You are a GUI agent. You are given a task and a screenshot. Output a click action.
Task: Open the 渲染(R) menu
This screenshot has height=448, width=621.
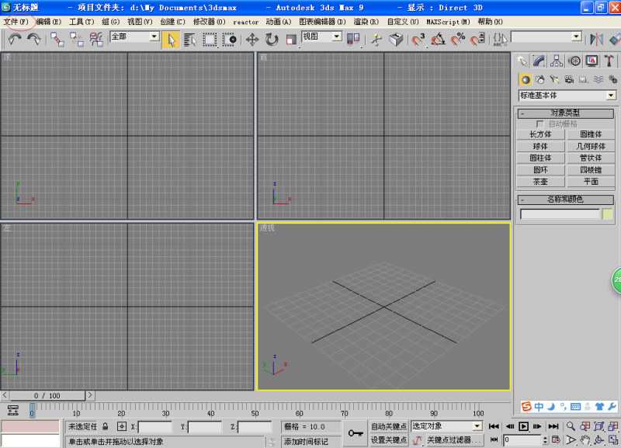[x=366, y=22]
